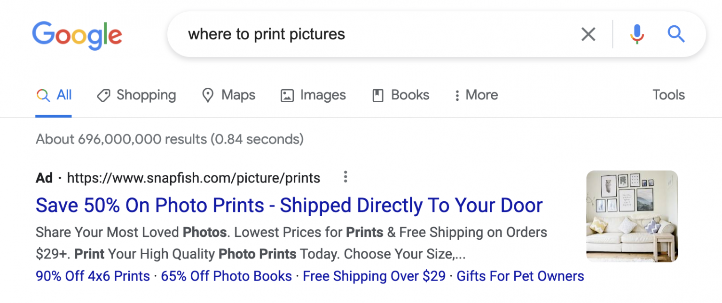Click the 90% Off 4x6 Prints link
722x303 pixels.
click(92, 276)
